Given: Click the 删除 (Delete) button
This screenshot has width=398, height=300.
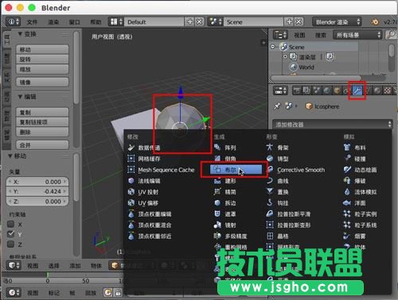Looking at the screenshot, I should [x=42, y=132].
